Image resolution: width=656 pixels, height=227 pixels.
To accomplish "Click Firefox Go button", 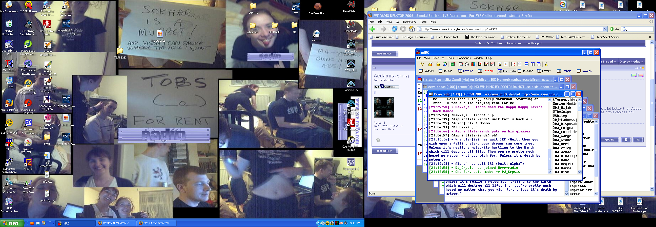I will pyautogui.click(x=614, y=29).
